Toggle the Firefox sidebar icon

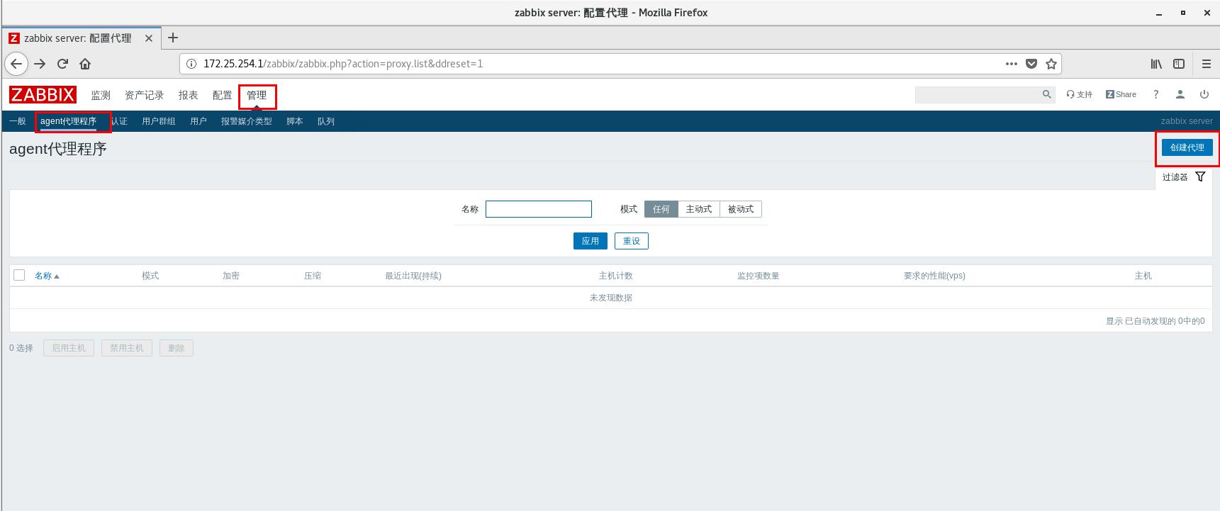click(x=1179, y=64)
